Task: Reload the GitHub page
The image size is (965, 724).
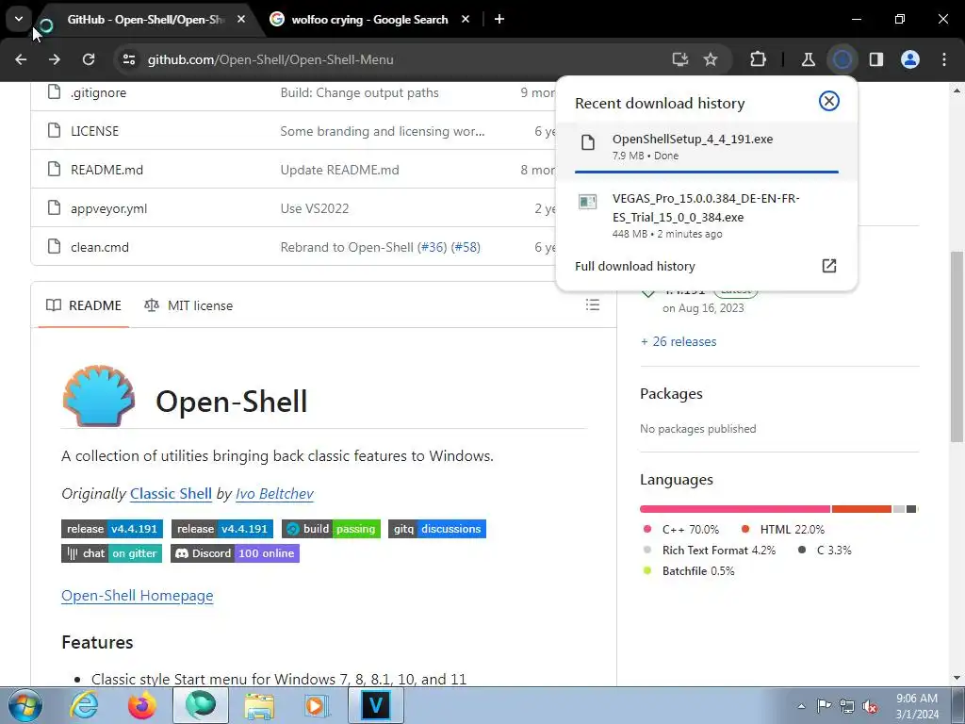Action: 89,59
